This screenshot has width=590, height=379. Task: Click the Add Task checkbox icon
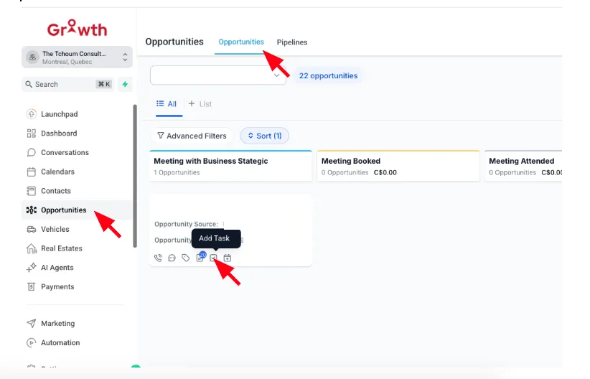pyautogui.click(x=213, y=258)
